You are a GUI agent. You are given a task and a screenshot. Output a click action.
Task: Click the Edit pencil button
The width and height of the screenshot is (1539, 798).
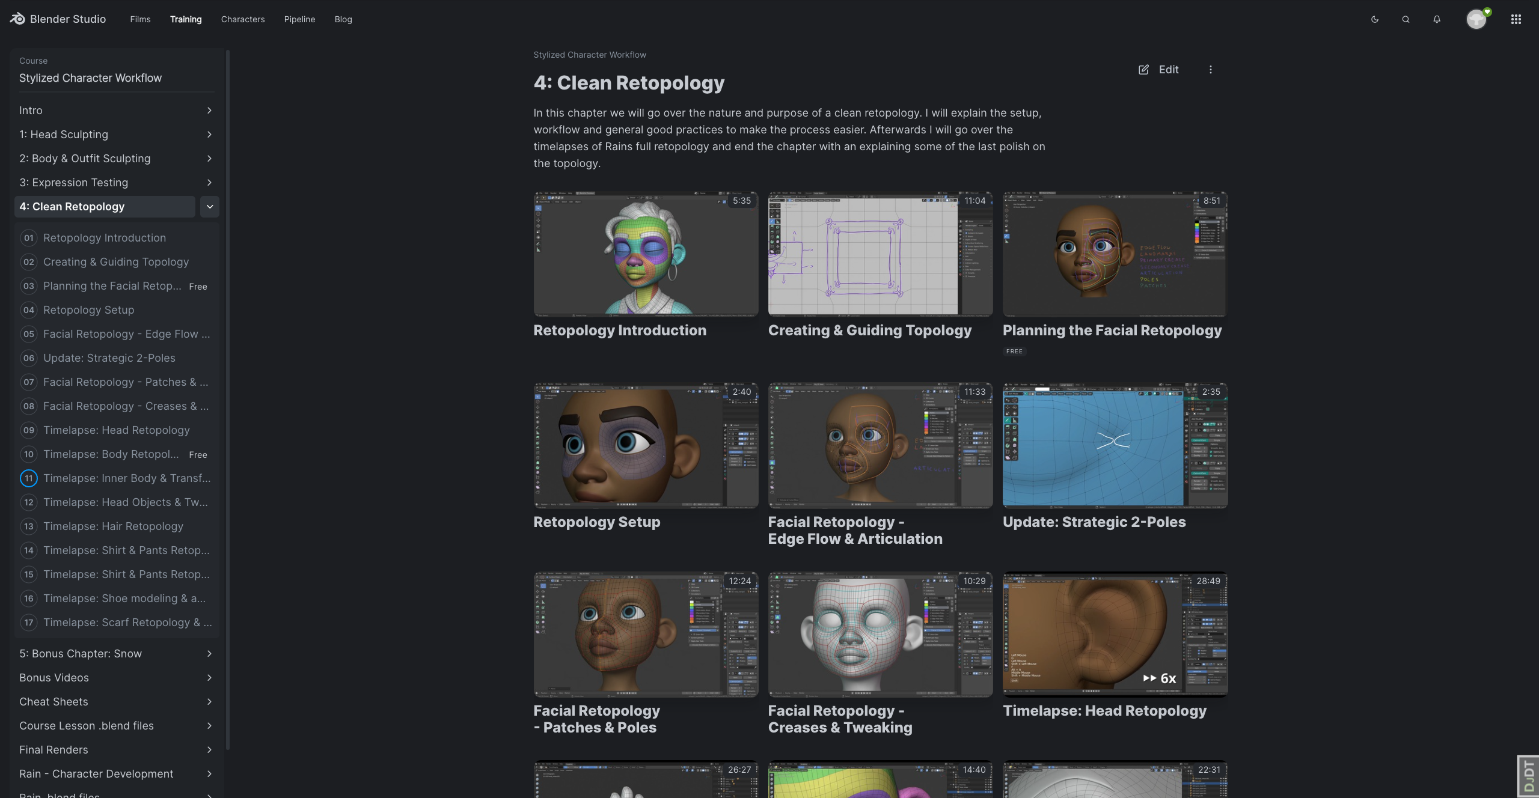[1158, 70]
